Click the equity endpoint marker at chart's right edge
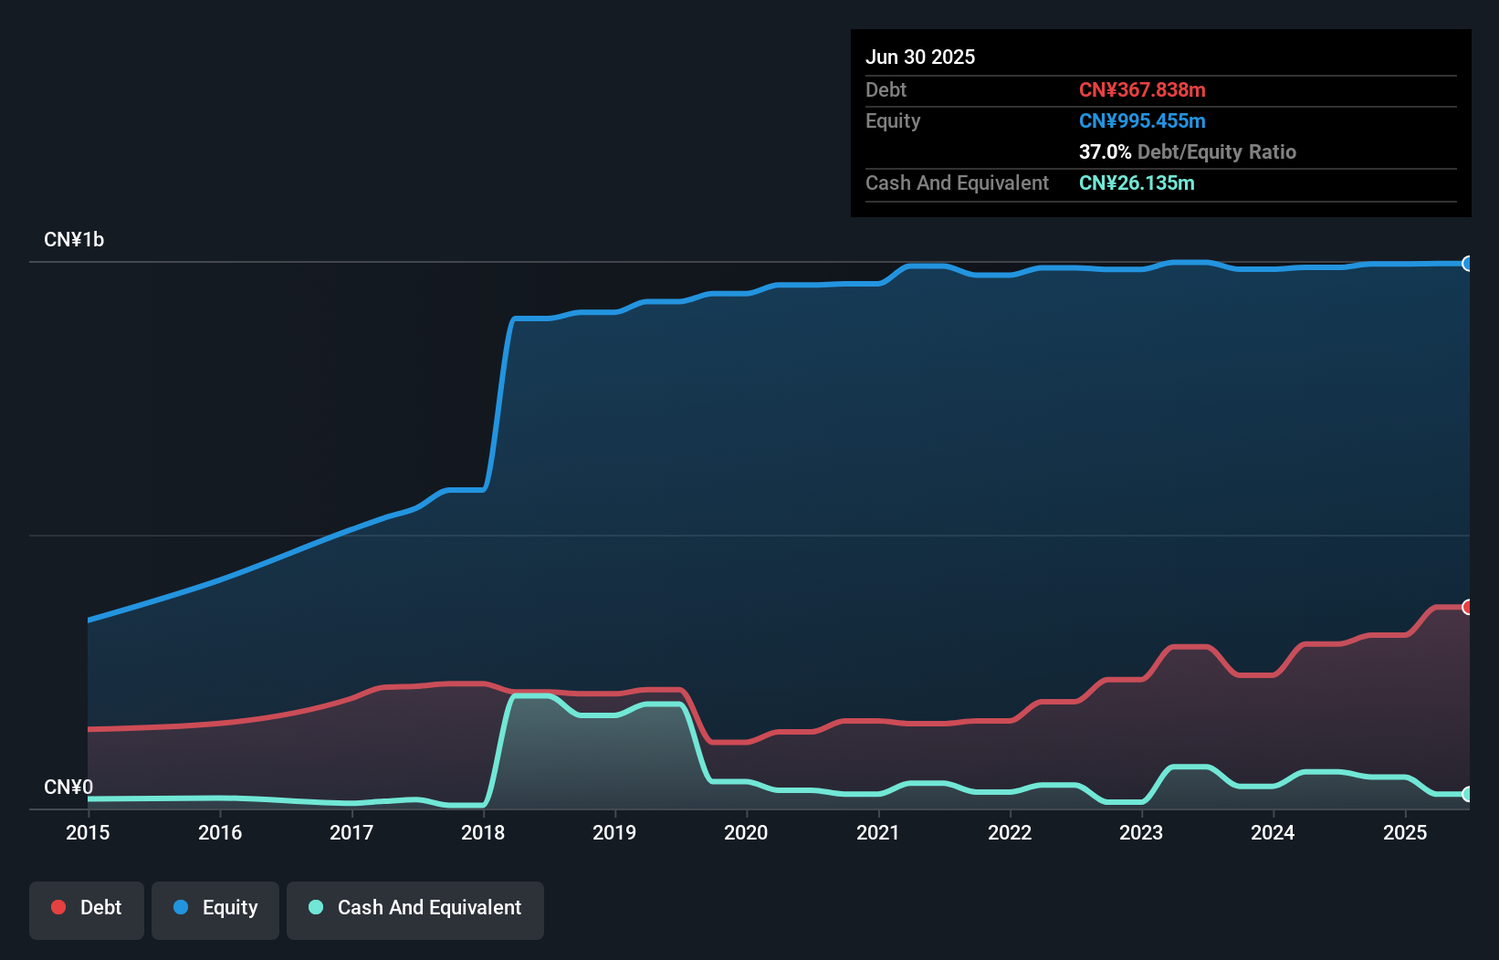The width and height of the screenshot is (1499, 960). click(x=1468, y=264)
